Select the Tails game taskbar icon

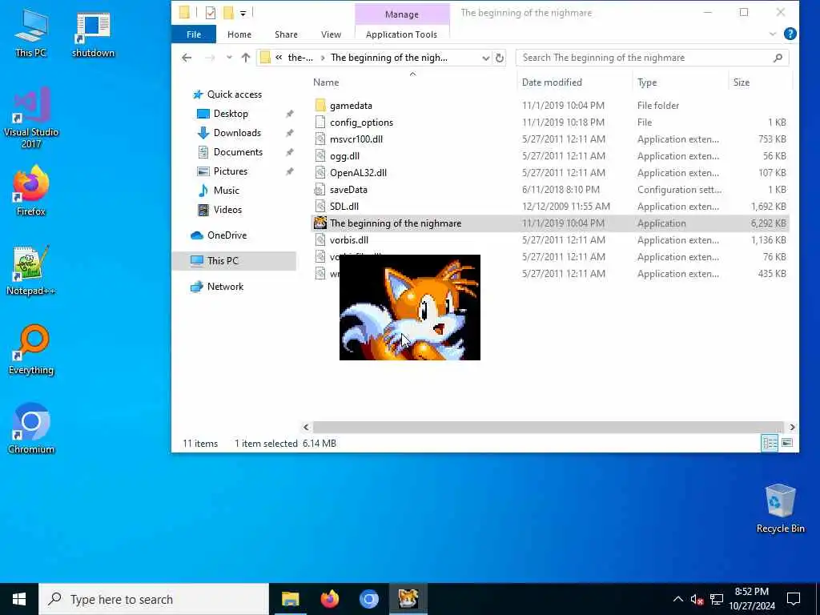408,599
